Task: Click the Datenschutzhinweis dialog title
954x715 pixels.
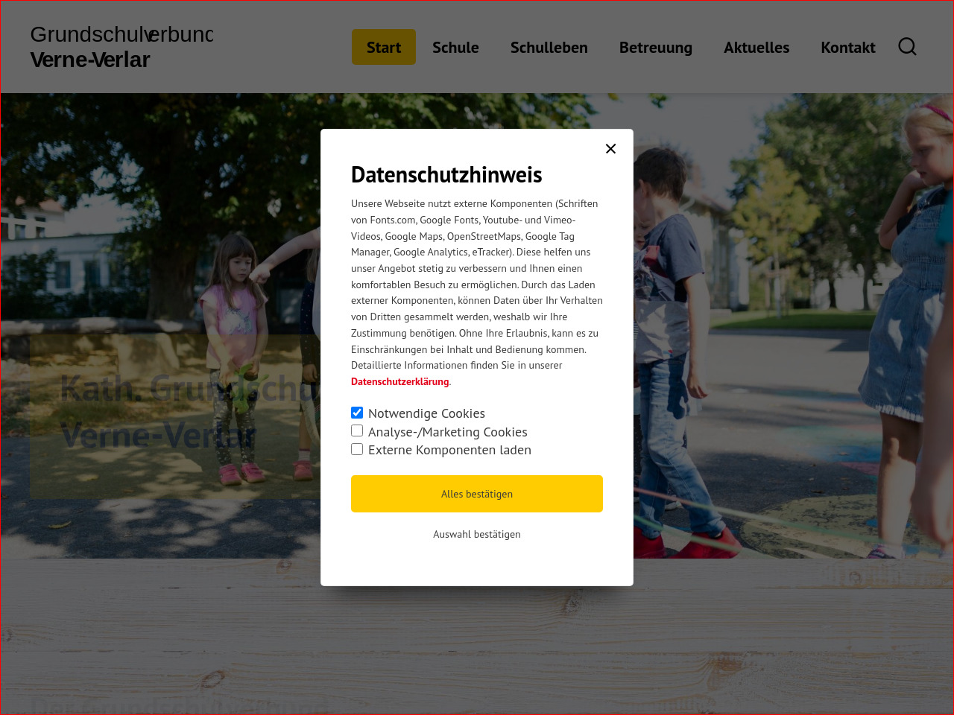Action: pos(446,174)
